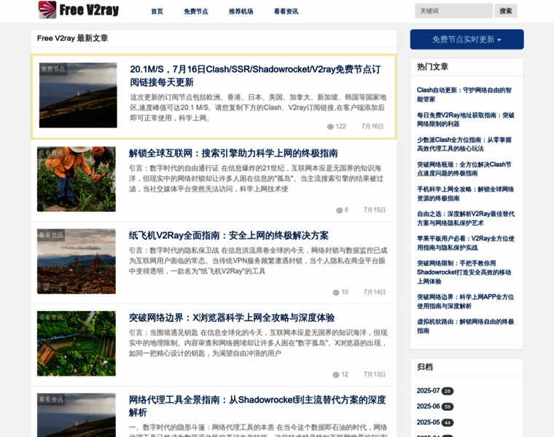The image size is (554, 437).
Task: Open hot article 突破网络瓶颈 Clash节点速度
Action: pyautogui.click(x=464, y=169)
